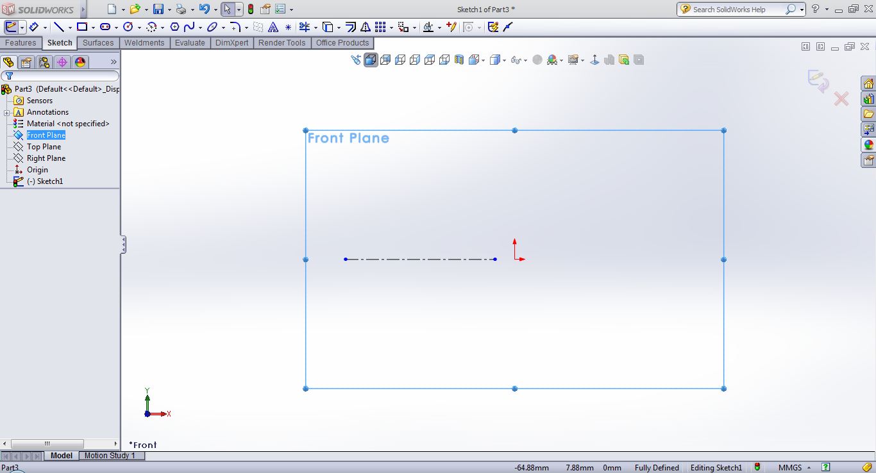Toggle the Section View button

[x=459, y=60]
